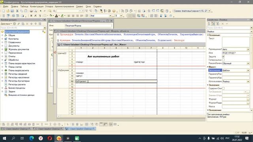253x142 pixels.
Task: Click the Find icon in main toolbar
Action: point(50,11)
